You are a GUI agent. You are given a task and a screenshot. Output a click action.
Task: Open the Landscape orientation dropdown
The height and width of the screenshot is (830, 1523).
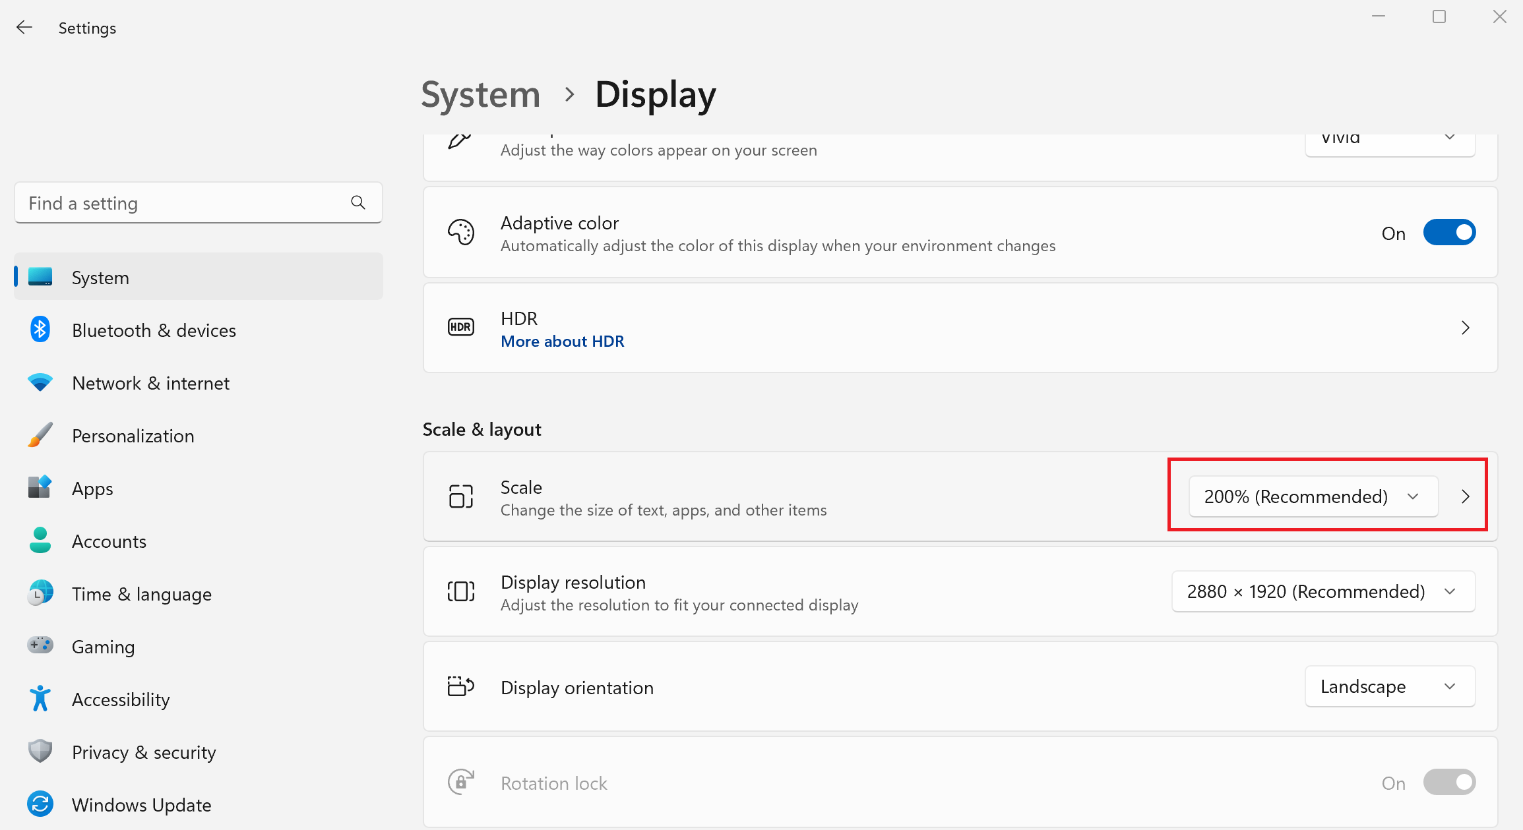click(x=1389, y=686)
